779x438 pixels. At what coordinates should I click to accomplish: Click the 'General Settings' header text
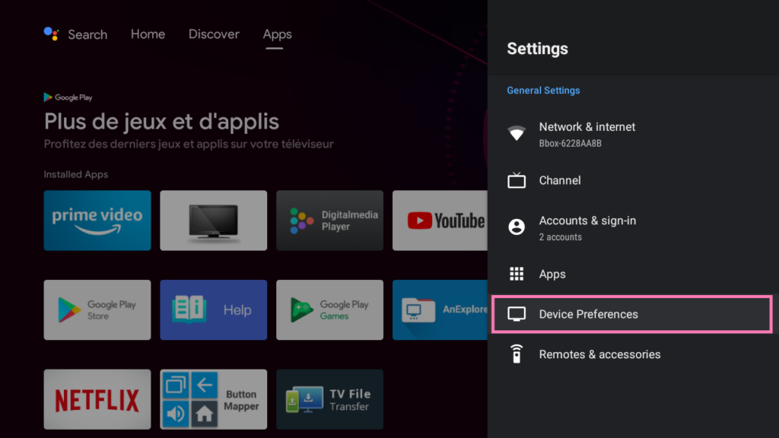coord(543,90)
